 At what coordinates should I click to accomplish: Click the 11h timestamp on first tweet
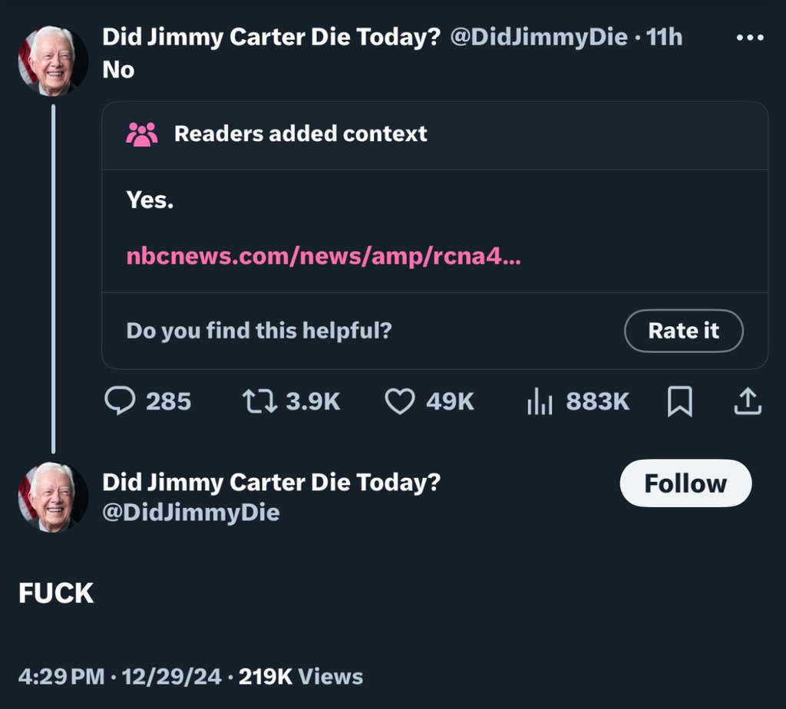point(665,37)
